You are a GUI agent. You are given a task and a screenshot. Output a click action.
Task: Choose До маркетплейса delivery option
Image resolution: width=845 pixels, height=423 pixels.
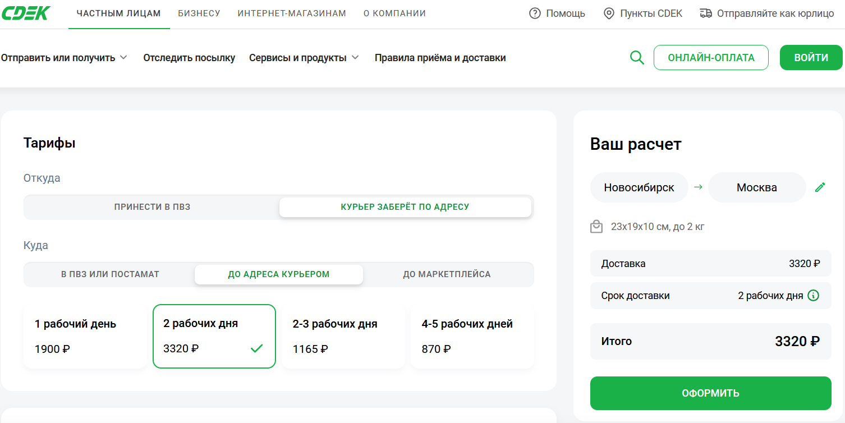click(447, 274)
